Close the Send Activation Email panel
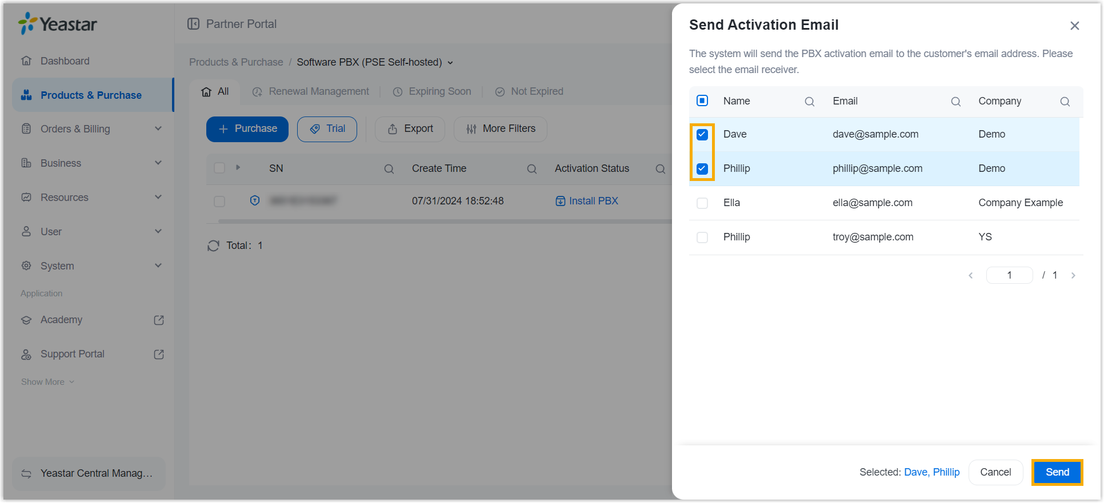Image resolution: width=1104 pixels, height=503 pixels. coord(1074,26)
